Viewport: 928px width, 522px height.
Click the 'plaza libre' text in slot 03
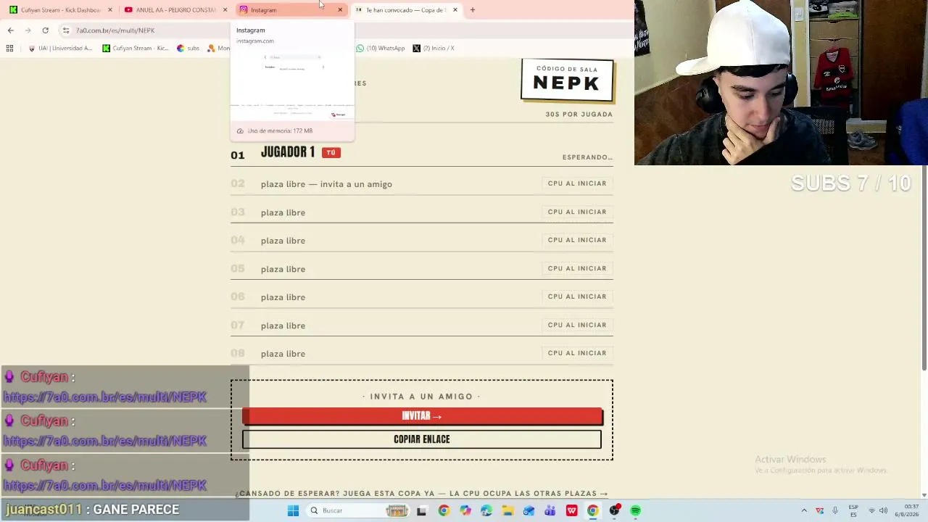tap(283, 212)
